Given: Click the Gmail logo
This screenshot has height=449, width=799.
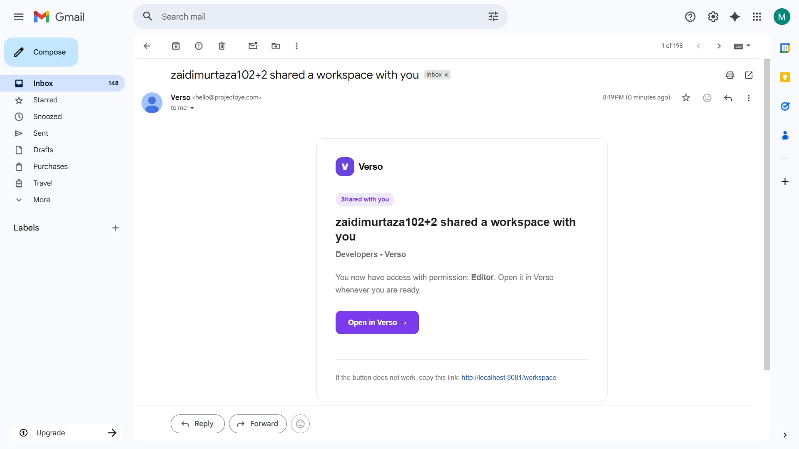Looking at the screenshot, I should click(59, 17).
